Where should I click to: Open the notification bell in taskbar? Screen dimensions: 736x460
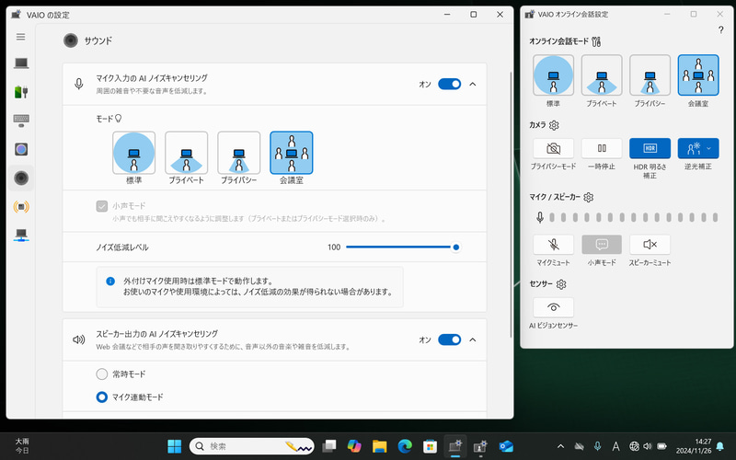point(719,446)
